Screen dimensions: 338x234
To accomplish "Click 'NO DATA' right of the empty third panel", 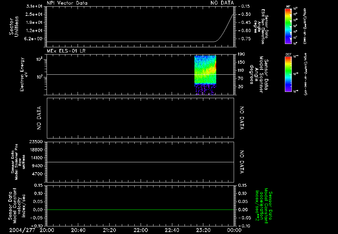I will (x=242, y=118).
